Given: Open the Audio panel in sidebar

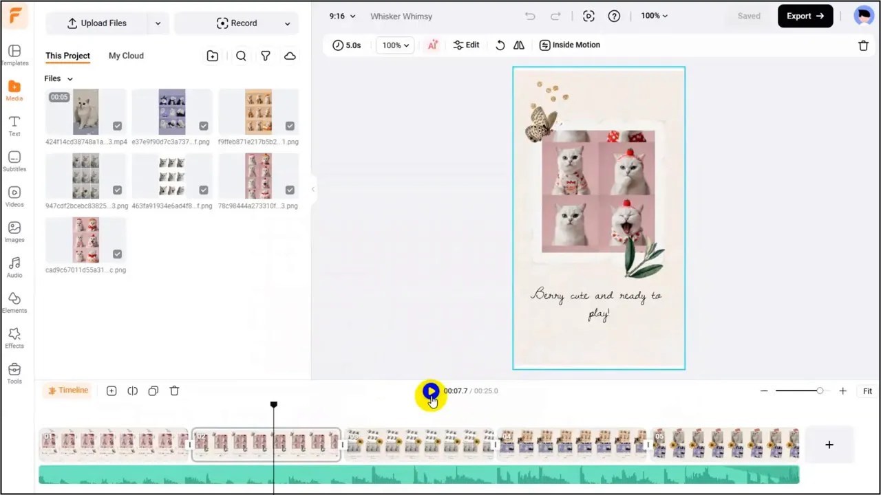Looking at the screenshot, I should coord(14,267).
